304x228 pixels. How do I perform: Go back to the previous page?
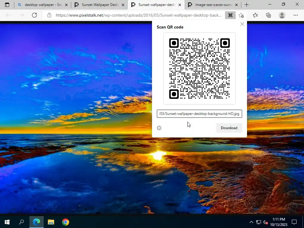(x=8, y=15)
